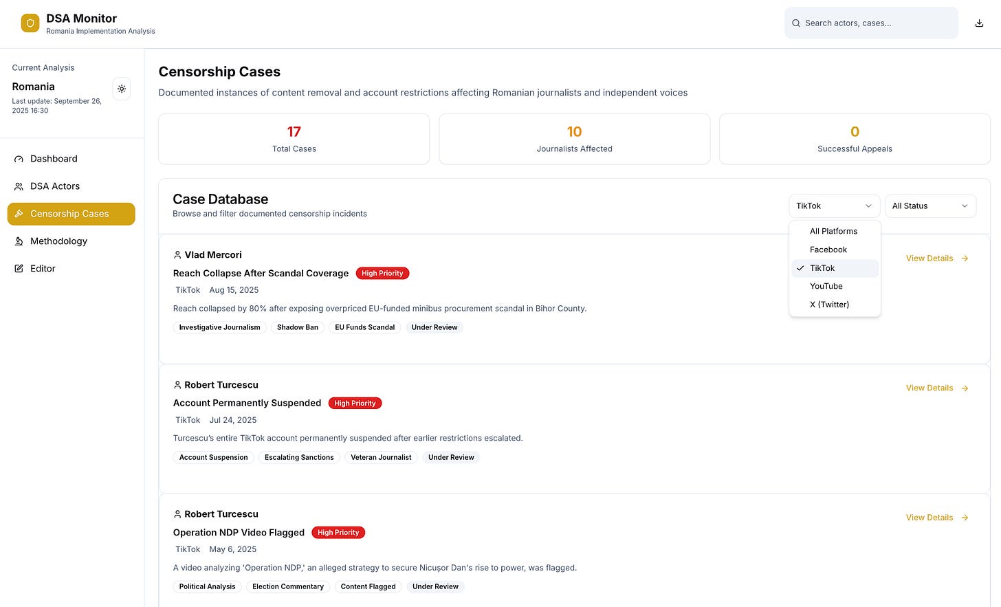Select Censorship Cases in sidebar
The height and width of the screenshot is (607, 1001).
(x=71, y=214)
